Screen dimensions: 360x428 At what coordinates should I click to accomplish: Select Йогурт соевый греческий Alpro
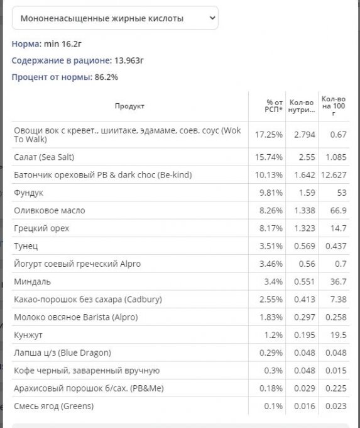click(180, 263)
